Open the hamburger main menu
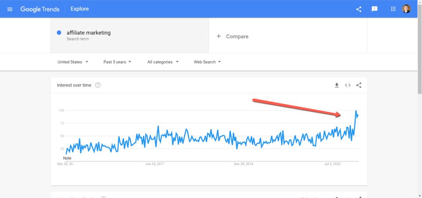Viewport: 422px width, 198px height. 10,9
